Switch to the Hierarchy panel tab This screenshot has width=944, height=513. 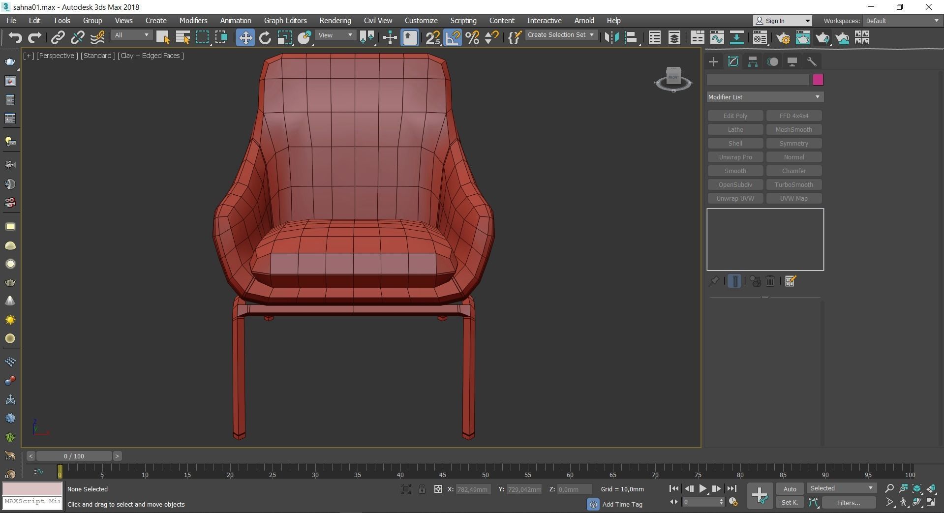[x=753, y=61]
